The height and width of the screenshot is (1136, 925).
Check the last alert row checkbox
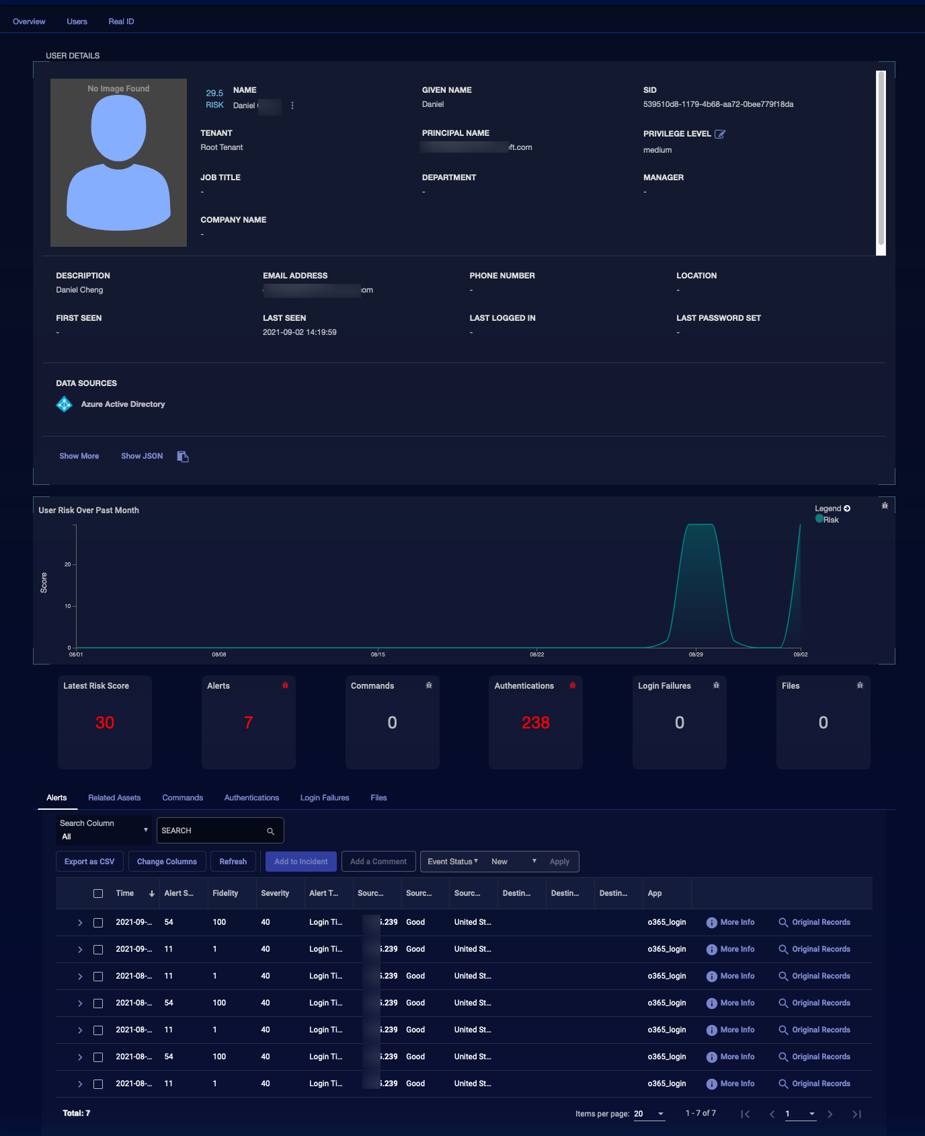coord(98,1084)
